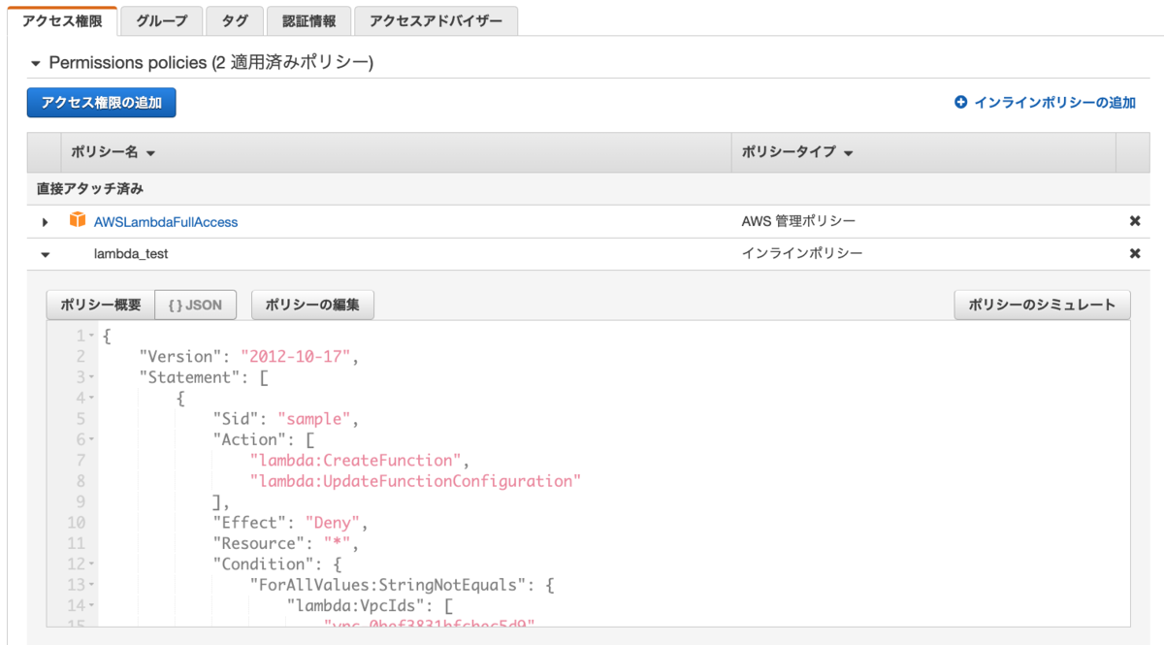Fold the Condition block at line 12
Viewport: 1164px width, 645px height.
coord(92,564)
